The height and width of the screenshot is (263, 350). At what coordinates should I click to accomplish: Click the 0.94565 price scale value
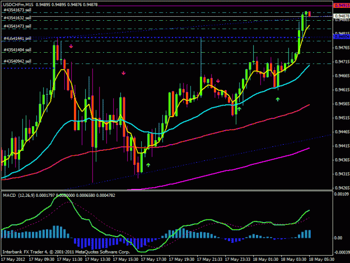click(342, 104)
